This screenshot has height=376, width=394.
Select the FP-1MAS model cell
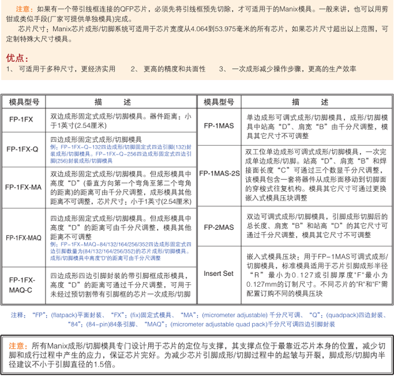tap(219, 126)
